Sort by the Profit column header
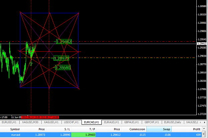 click(197, 129)
